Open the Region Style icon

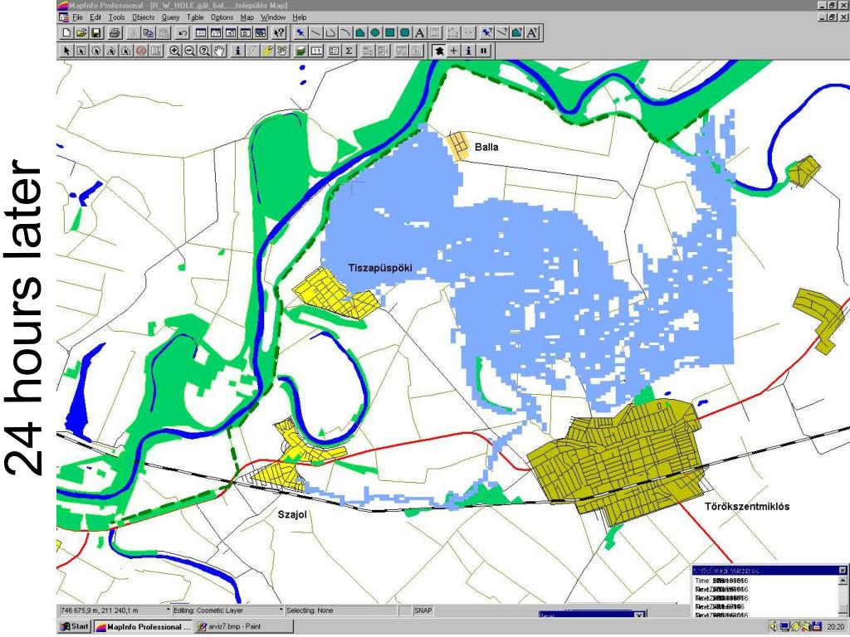coord(517,33)
